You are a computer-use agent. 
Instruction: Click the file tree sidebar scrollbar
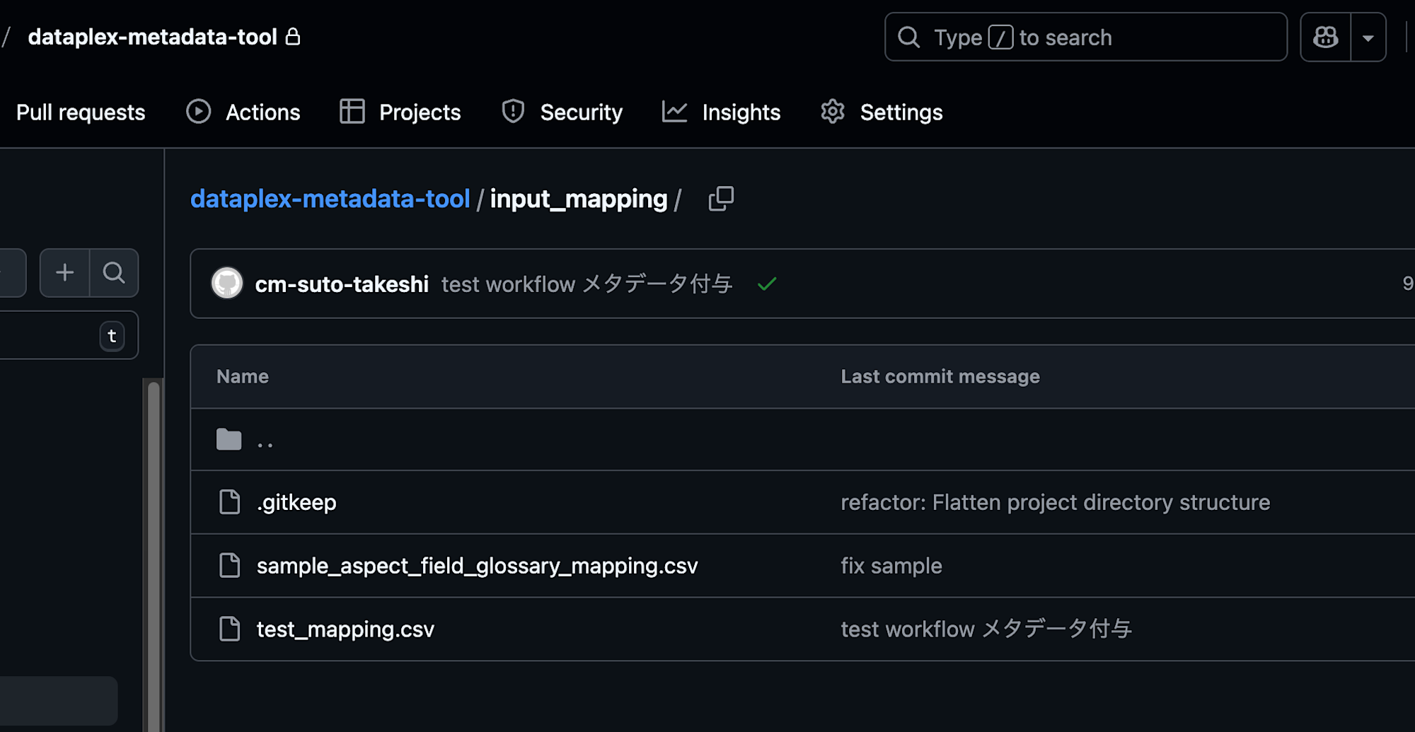[154, 552]
